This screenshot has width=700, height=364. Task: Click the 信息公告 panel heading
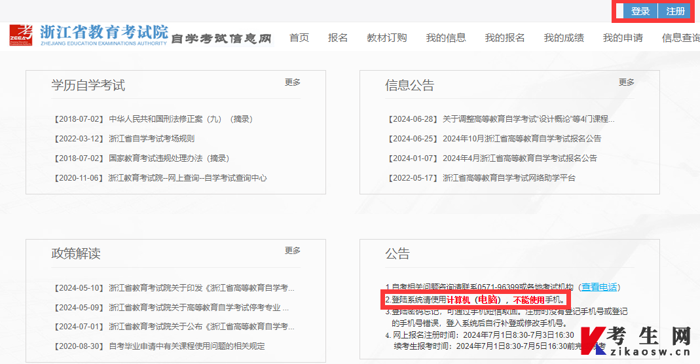(409, 85)
